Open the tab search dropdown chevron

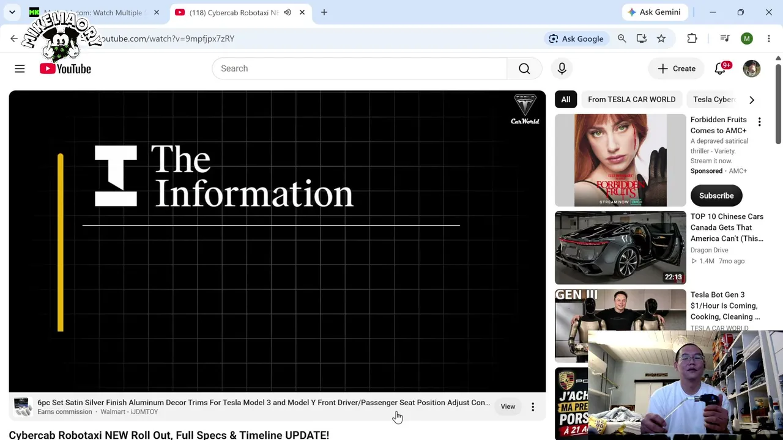coord(12,12)
